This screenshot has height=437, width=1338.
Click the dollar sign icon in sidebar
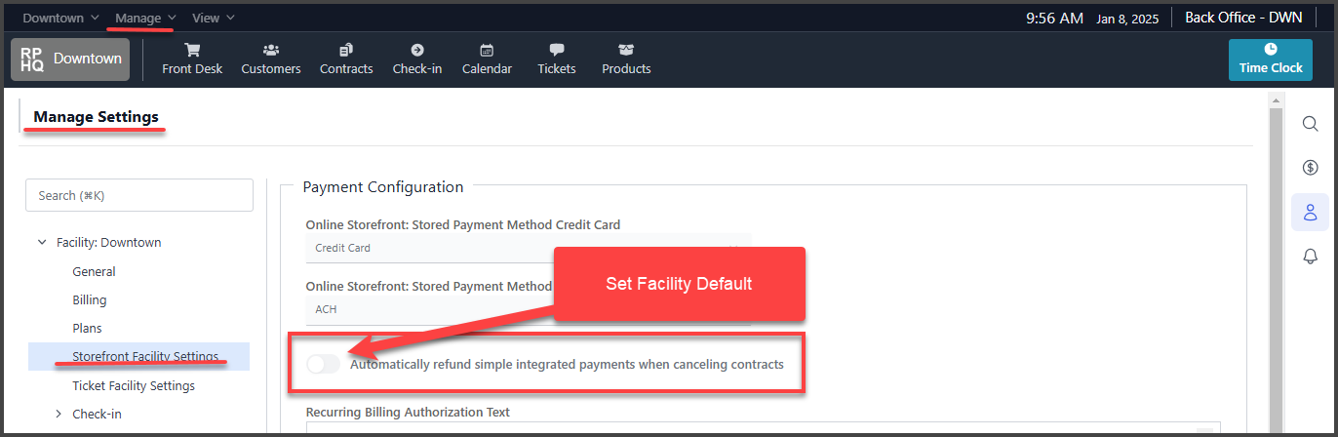(x=1311, y=168)
